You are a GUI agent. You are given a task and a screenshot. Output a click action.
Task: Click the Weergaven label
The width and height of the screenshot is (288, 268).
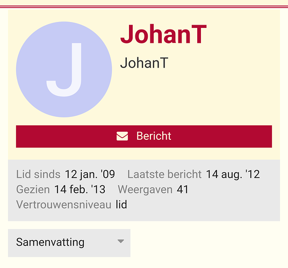[145, 189]
